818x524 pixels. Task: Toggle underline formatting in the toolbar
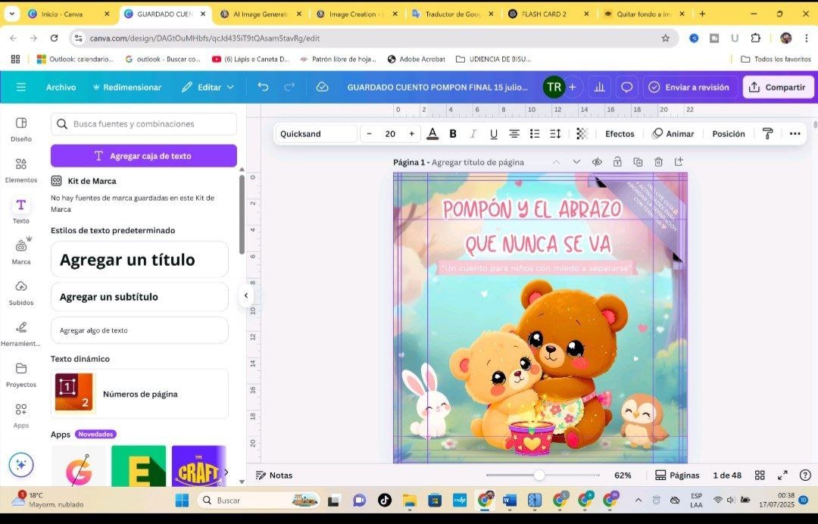(493, 133)
